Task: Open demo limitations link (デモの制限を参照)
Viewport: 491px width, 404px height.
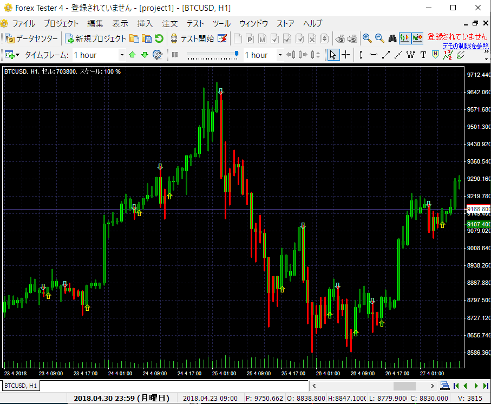Action: [x=466, y=46]
